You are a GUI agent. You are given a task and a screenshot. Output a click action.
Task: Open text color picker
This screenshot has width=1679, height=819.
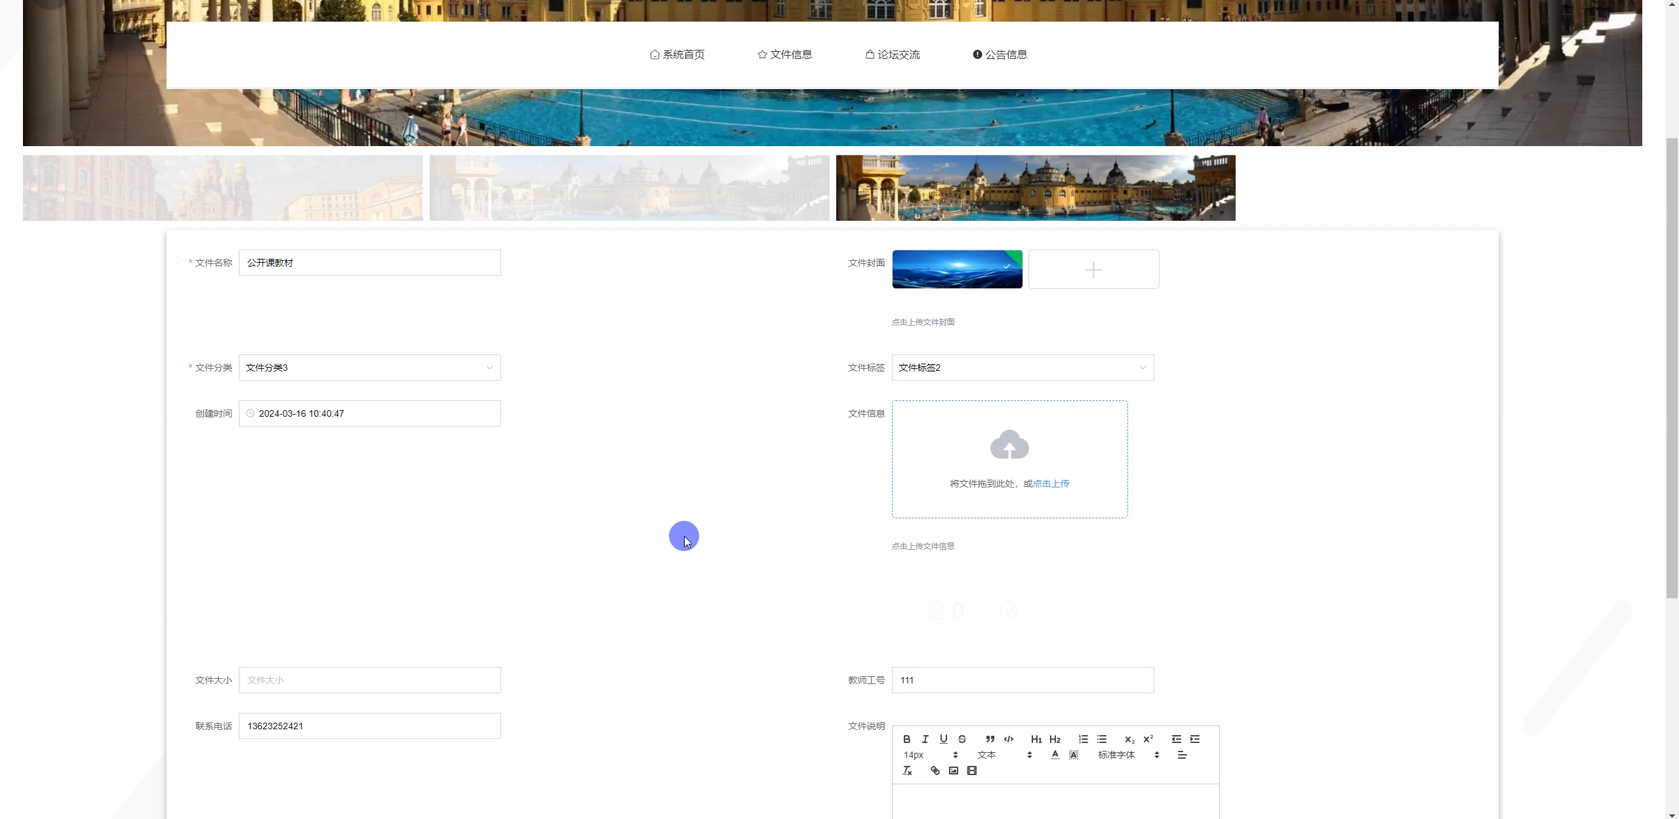click(1055, 755)
